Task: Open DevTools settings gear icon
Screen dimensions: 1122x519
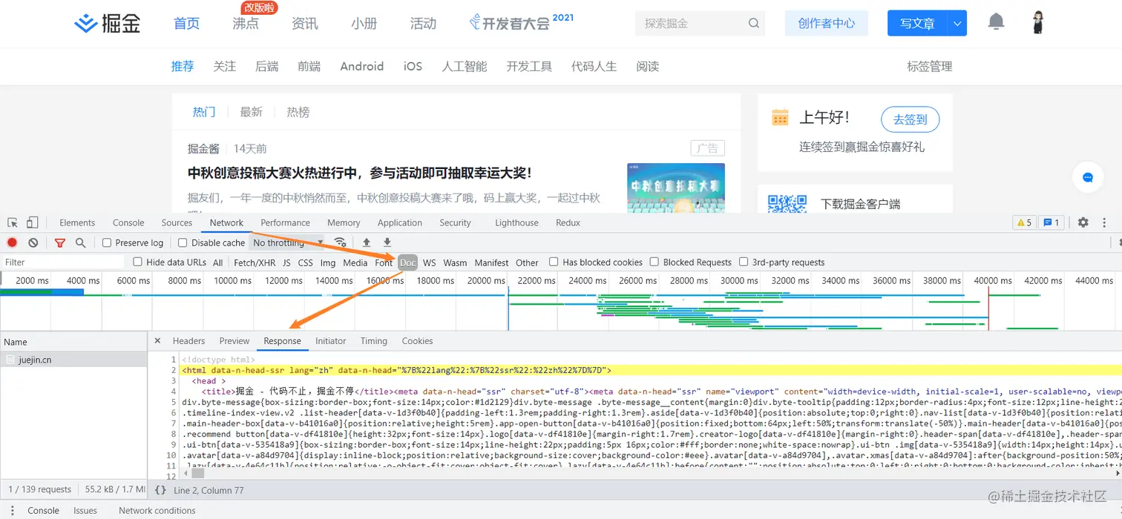Action: click(1083, 222)
